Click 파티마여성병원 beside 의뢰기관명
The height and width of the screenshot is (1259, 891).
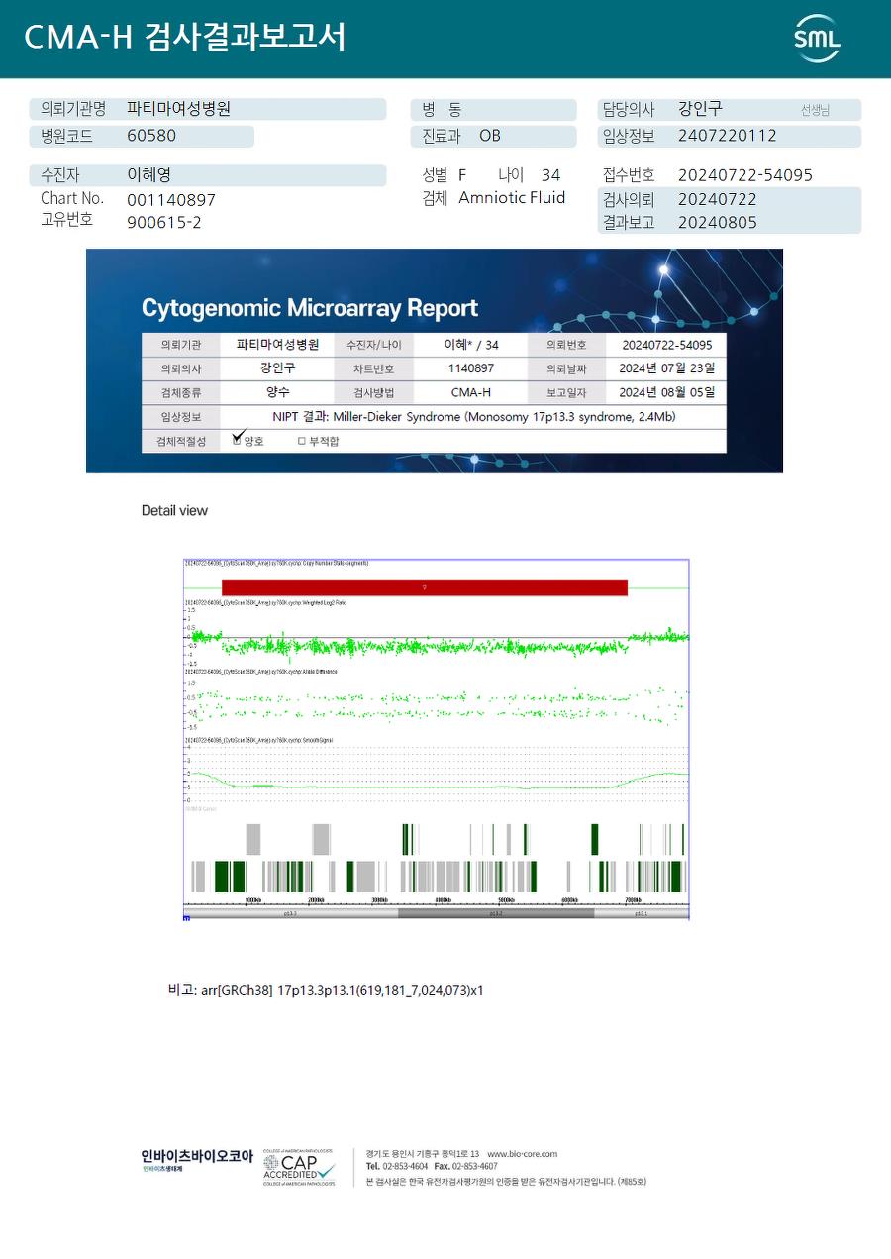coord(178,109)
